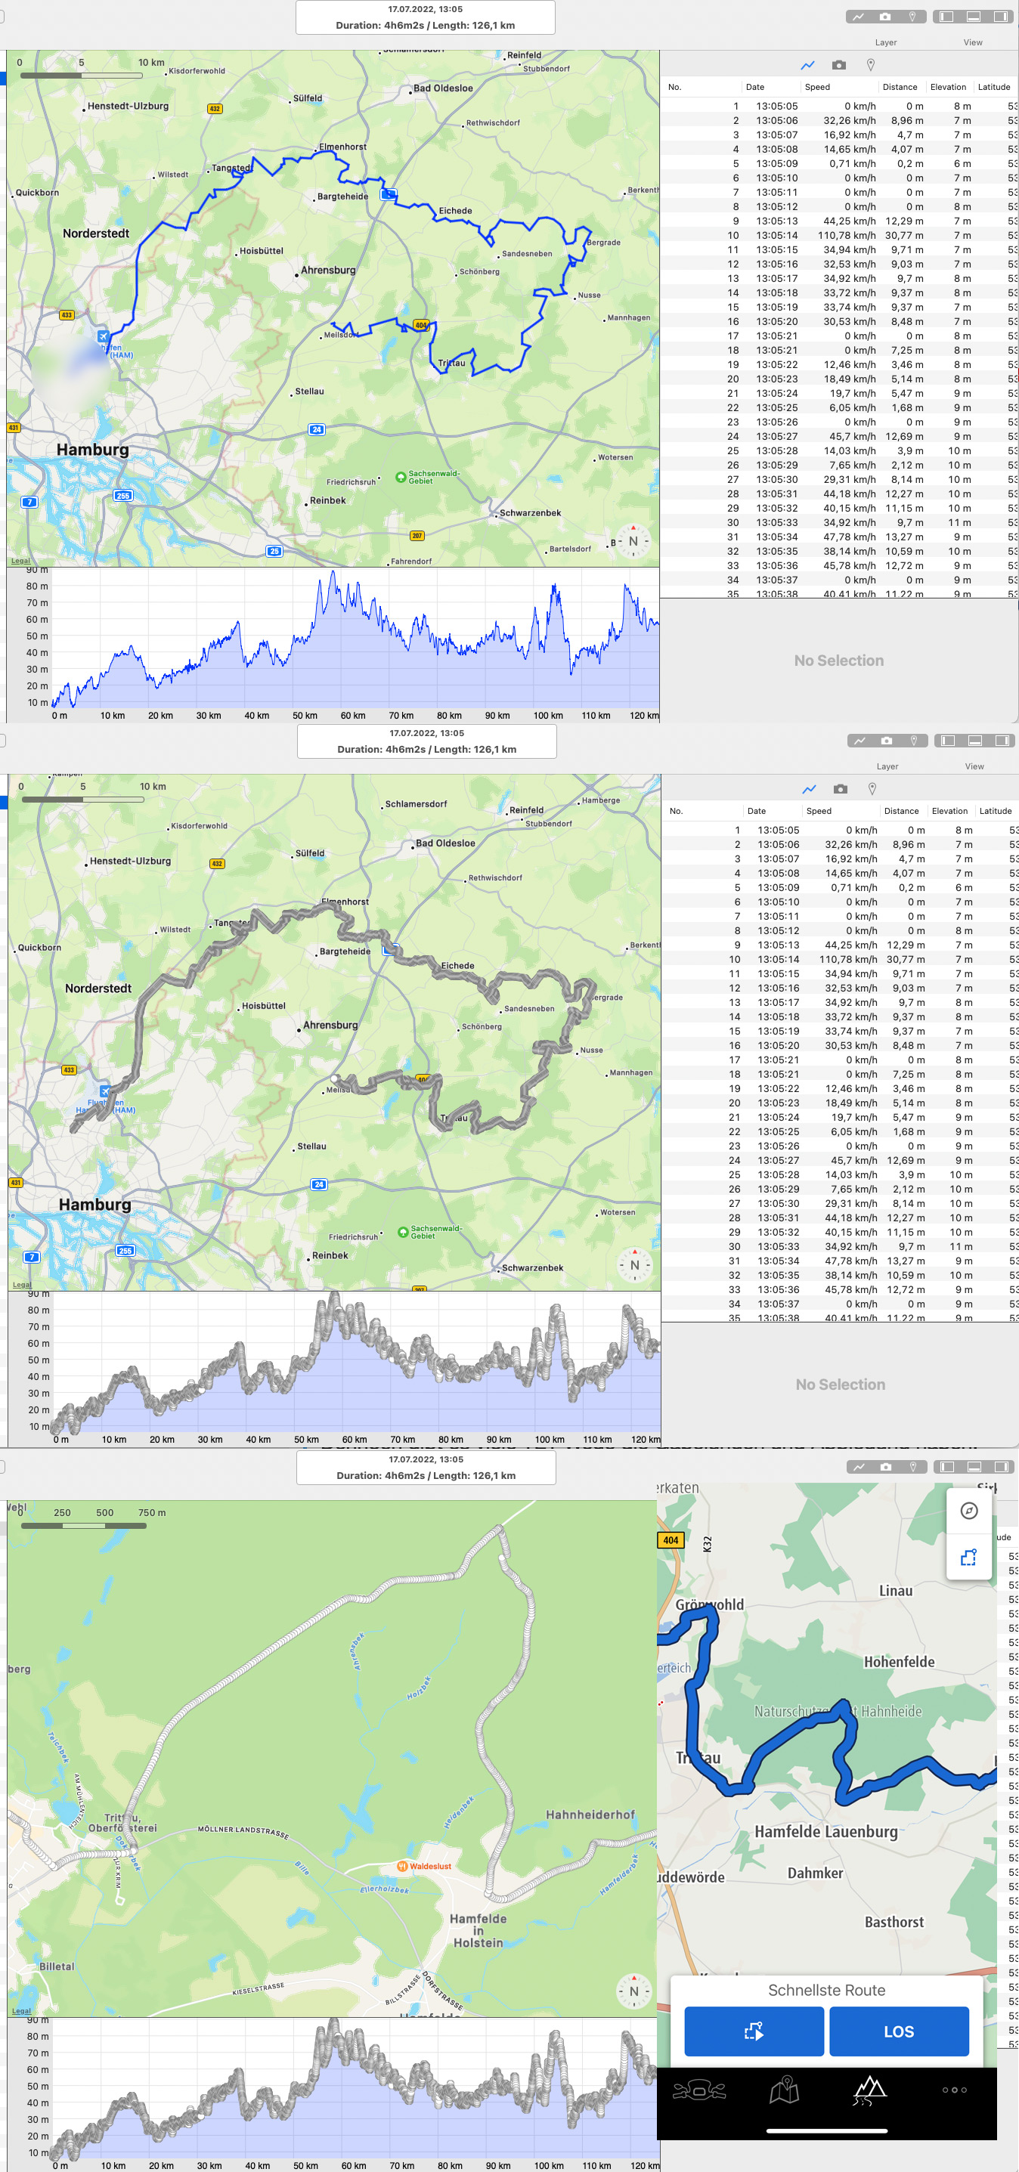Open the motorcycle handlebar tab in the black bar
Screen dimensions: 1019x2172
[x=698, y=2090]
